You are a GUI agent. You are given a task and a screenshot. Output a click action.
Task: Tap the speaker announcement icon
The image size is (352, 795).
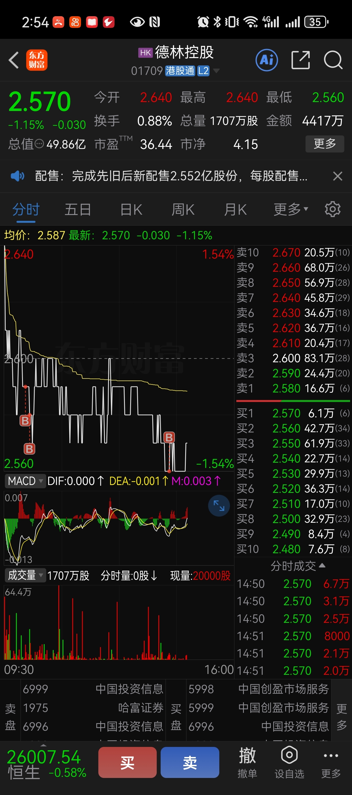[x=18, y=176]
